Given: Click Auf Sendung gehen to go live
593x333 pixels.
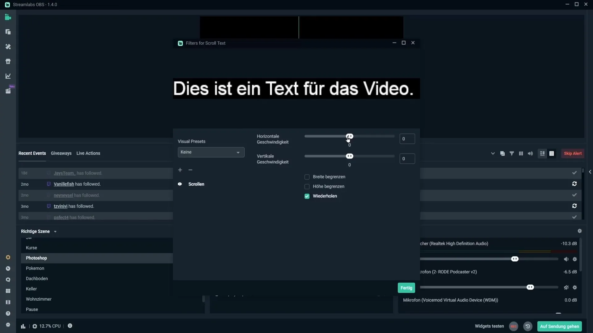Looking at the screenshot, I should pos(560,326).
